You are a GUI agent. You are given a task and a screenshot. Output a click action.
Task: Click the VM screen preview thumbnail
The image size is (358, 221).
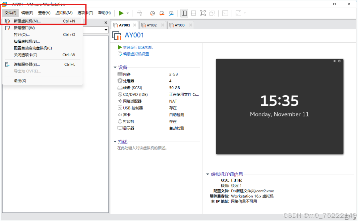click(x=279, y=107)
